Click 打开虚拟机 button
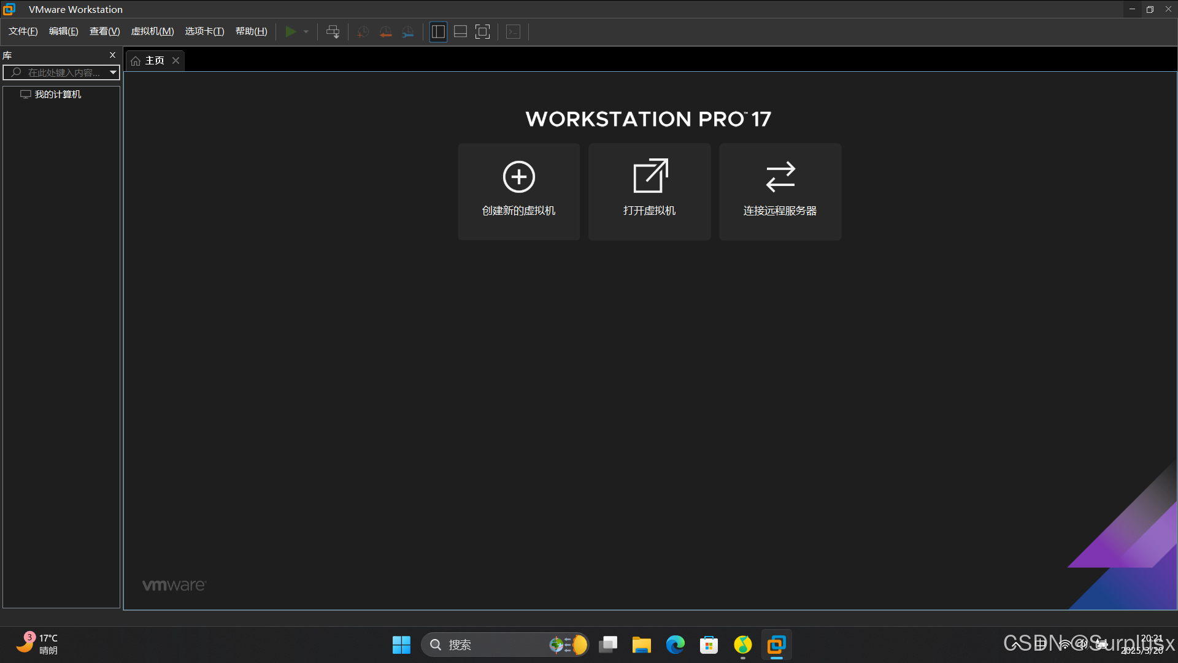The height and width of the screenshot is (663, 1178). pyautogui.click(x=649, y=192)
